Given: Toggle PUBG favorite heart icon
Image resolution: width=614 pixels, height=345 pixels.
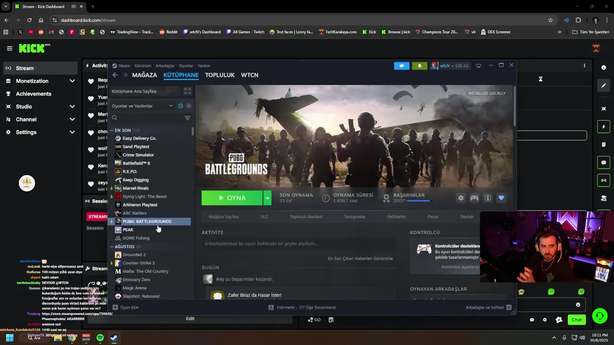Looking at the screenshot, I should click(x=501, y=198).
